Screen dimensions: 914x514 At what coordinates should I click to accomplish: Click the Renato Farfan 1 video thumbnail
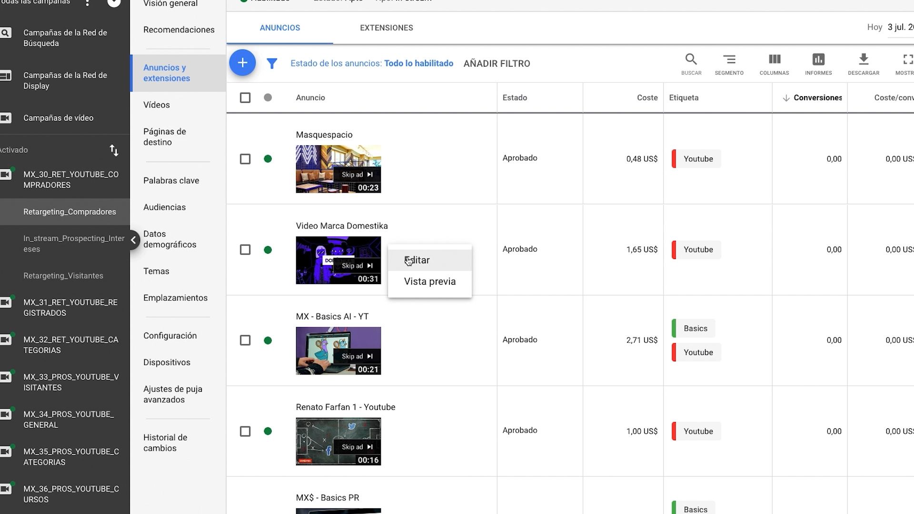(338, 442)
